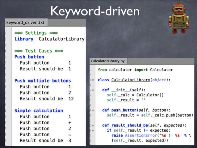197x148 pixels.
Task: Collapse the CalculatorLibrary class fold arrow
Action: click(x=93, y=80)
